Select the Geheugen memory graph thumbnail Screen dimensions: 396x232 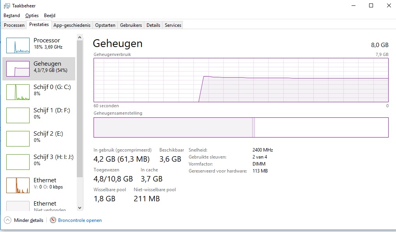point(18,69)
